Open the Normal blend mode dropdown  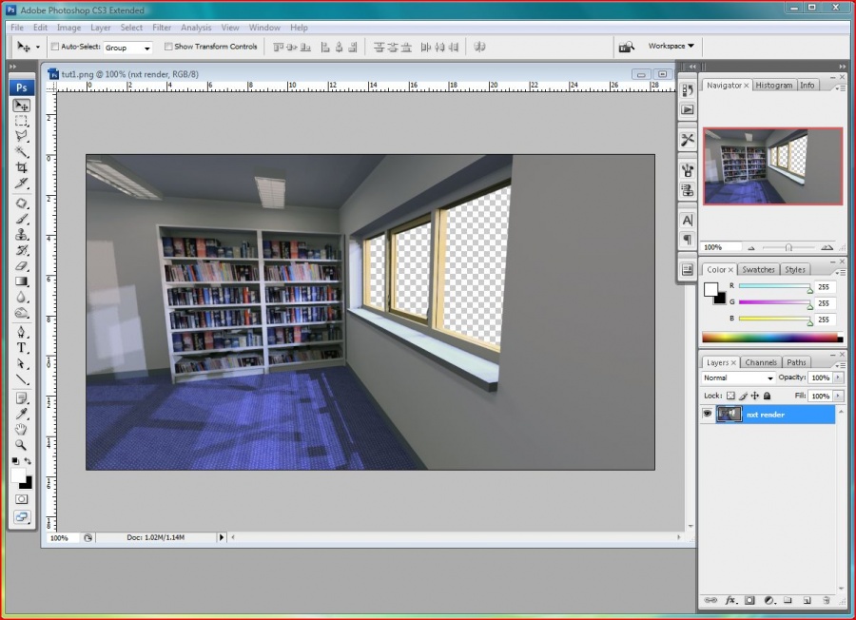(x=738, y=378)
